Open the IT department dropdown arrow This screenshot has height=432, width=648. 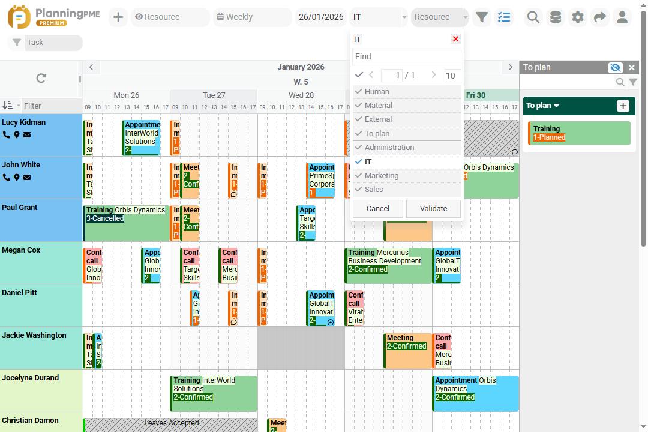(404, 17)
